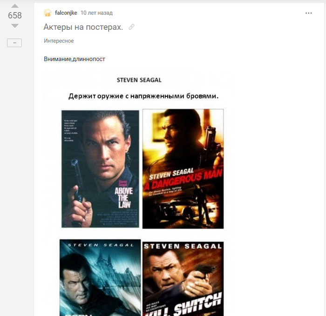Click the 658 rating count
Screen dimensions: 326x316
coord(15,15)
